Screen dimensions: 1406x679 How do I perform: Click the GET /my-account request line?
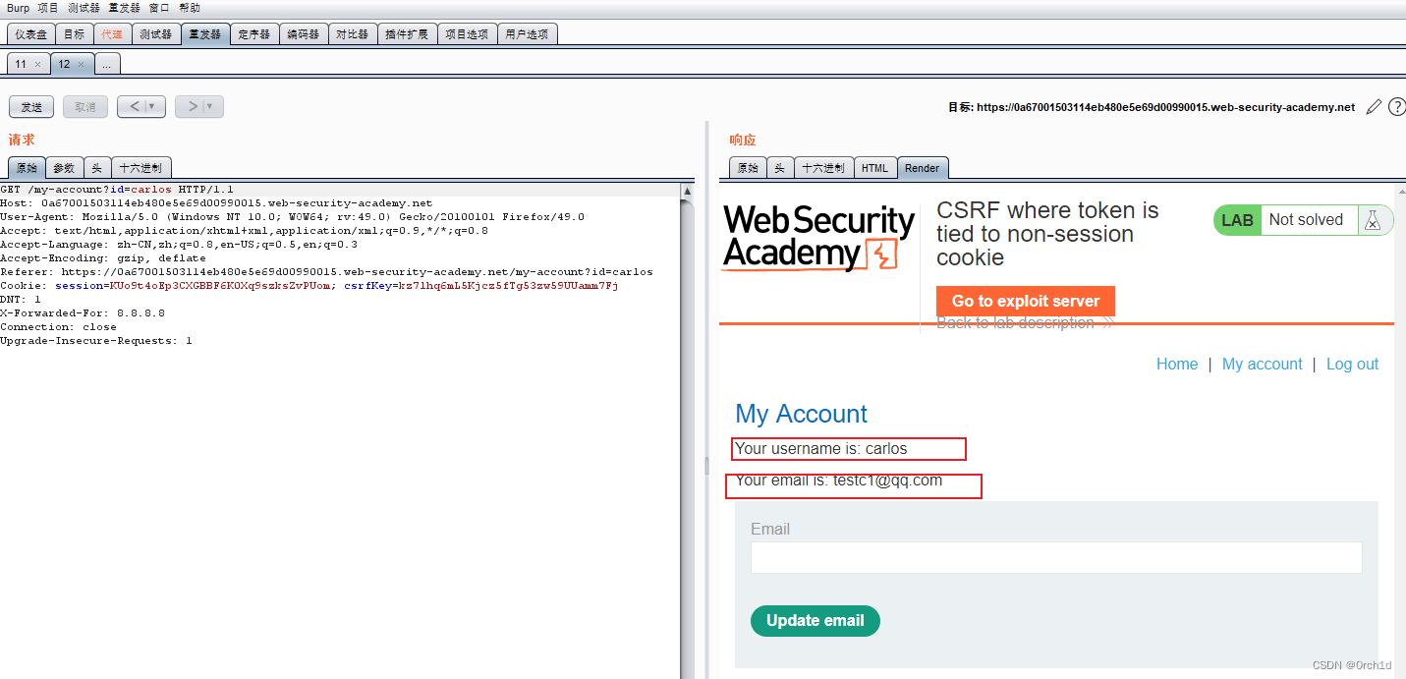(x=117, y=189)
